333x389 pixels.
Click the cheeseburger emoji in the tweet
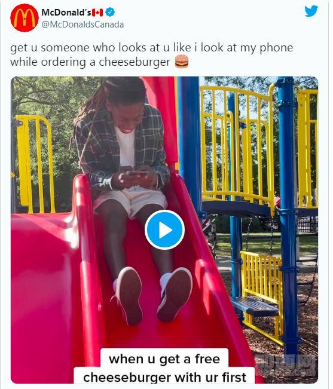(182, 62)
